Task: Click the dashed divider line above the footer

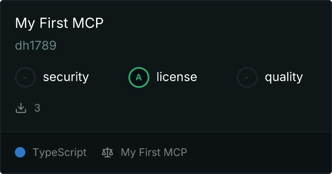Action: coord(166,132)
